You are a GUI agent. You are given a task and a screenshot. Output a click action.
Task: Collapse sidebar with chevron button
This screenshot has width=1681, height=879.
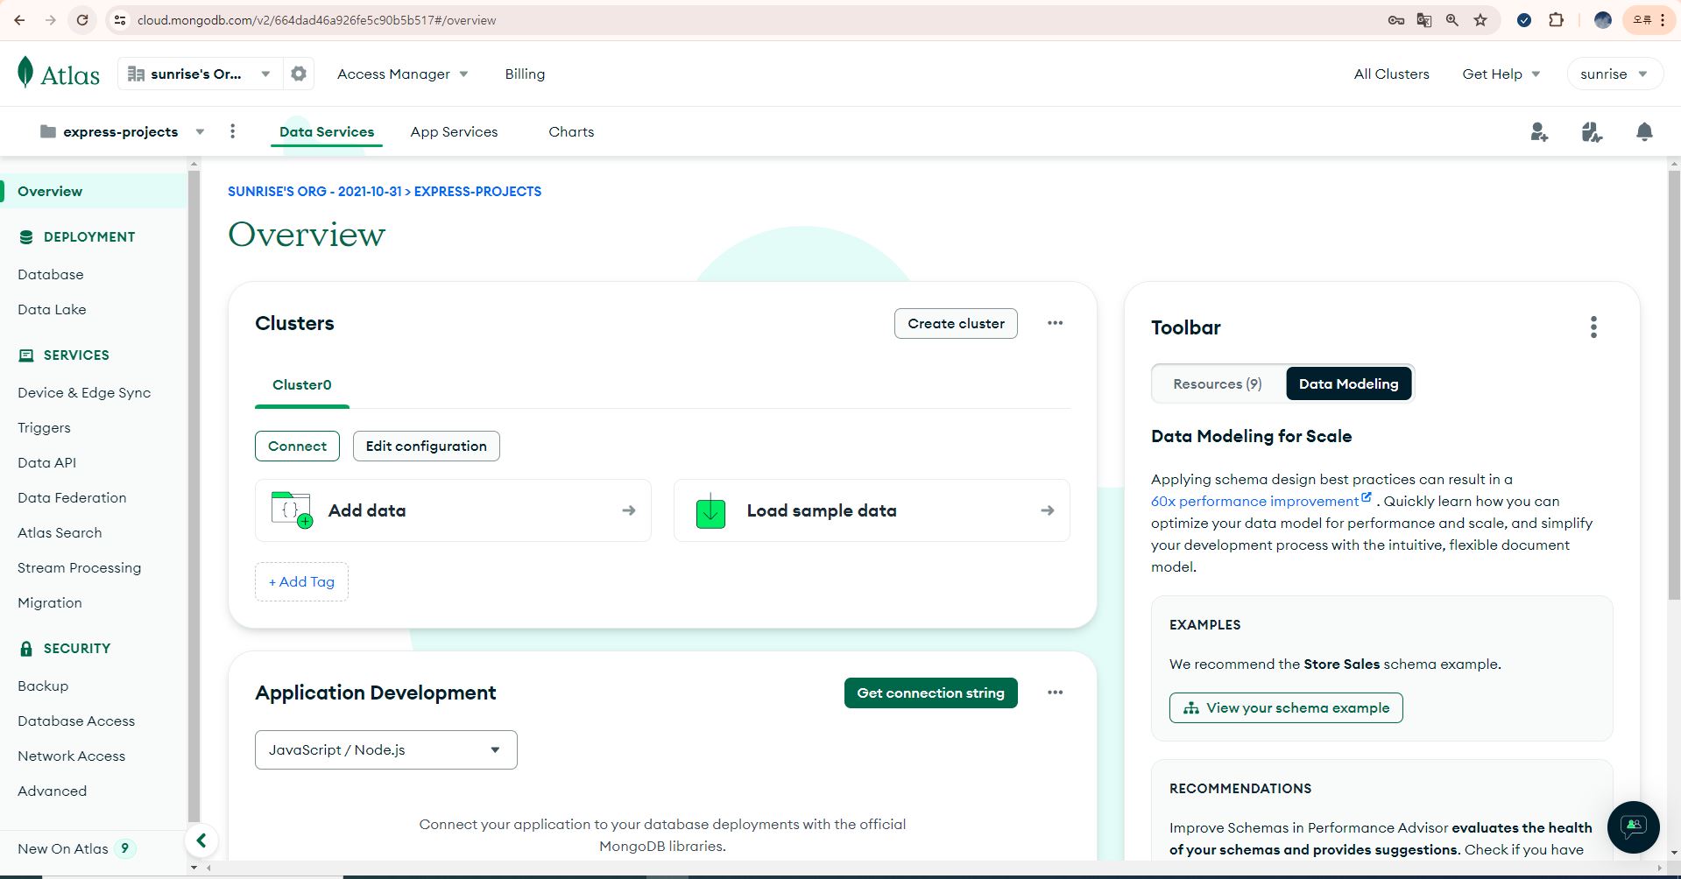click(201, 841)
